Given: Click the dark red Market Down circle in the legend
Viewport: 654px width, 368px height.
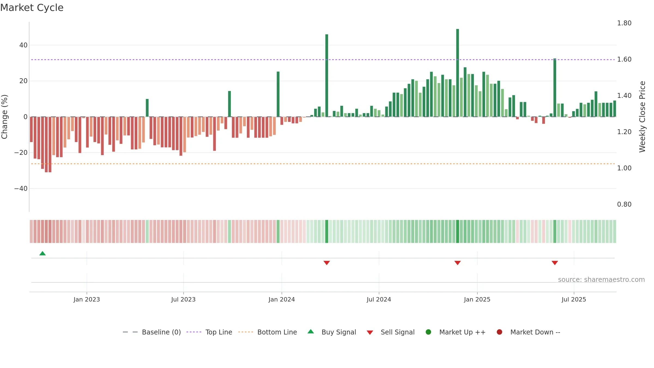Looking at the screenshot, I should (499, 332).
